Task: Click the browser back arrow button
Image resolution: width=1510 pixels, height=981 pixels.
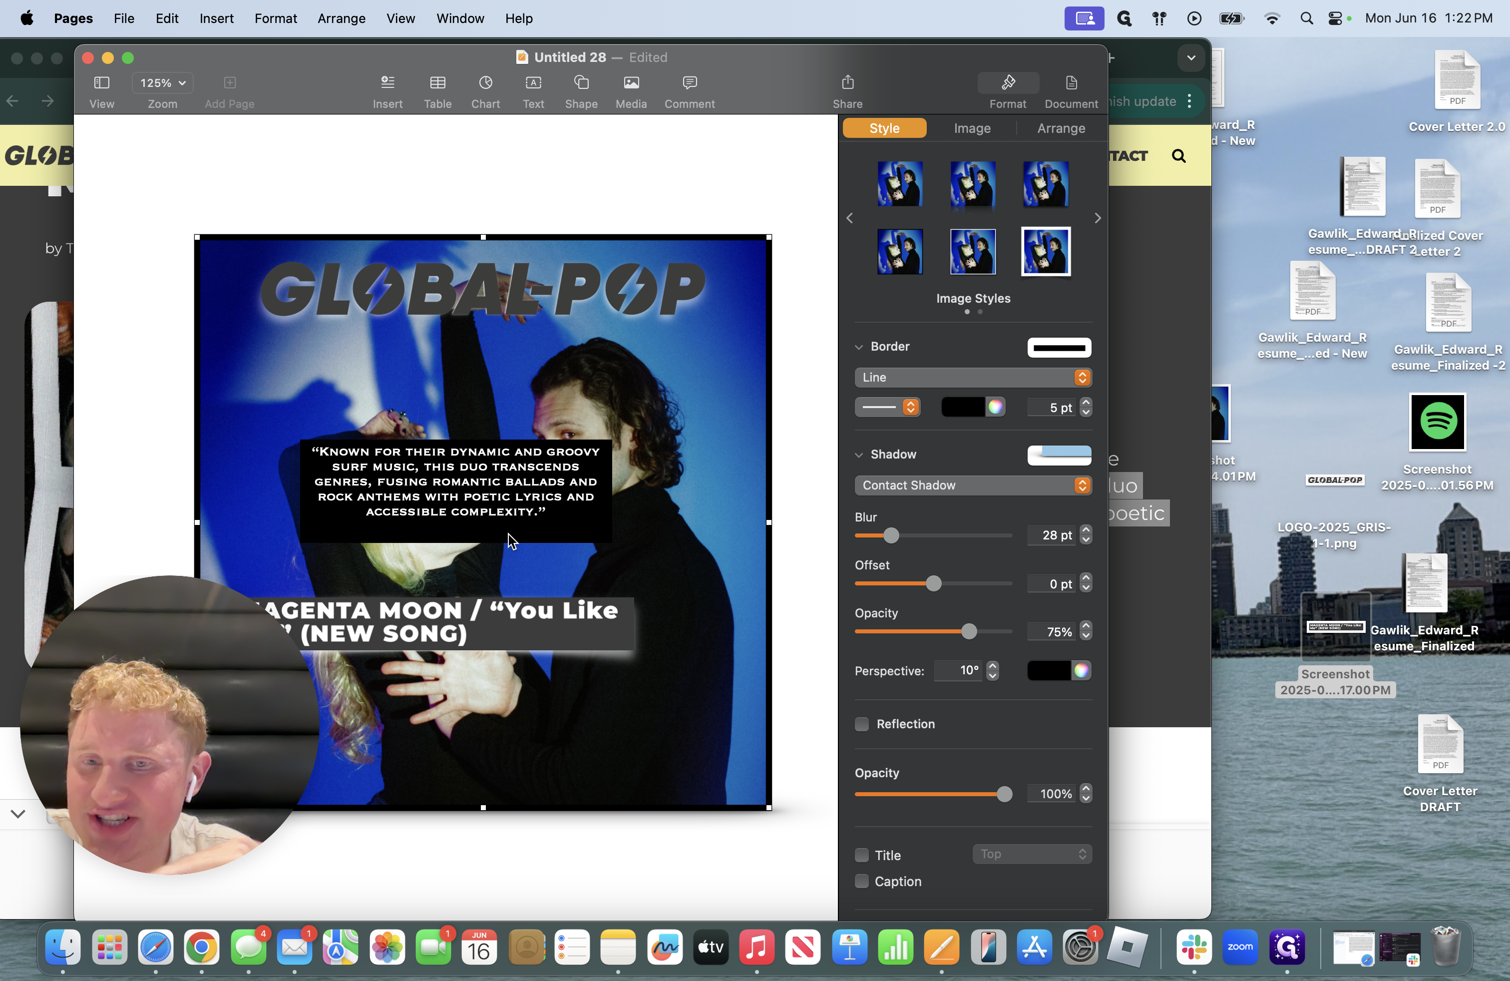Action: [12, 101]
